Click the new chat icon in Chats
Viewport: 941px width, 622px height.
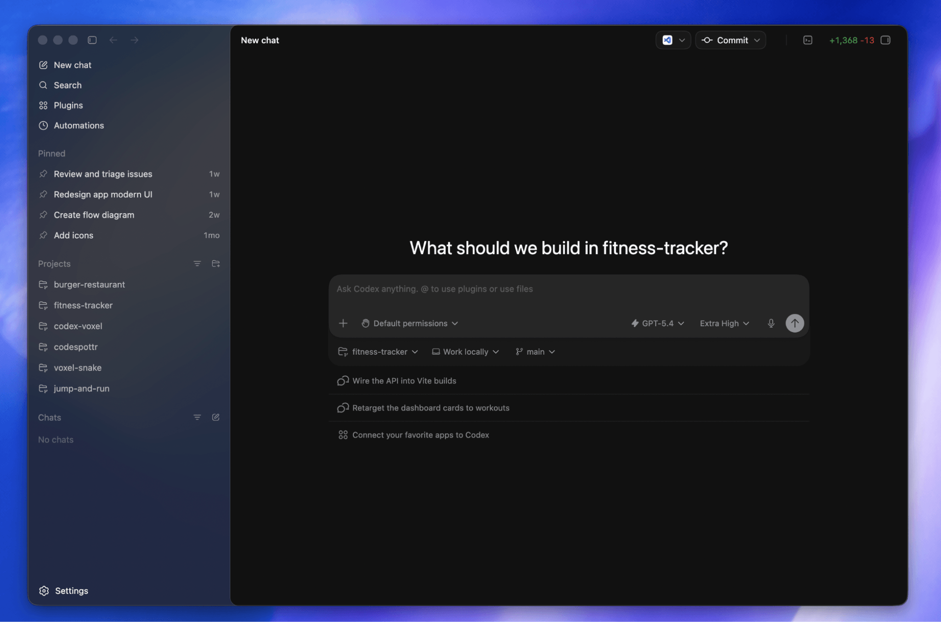tap(215, 417)
